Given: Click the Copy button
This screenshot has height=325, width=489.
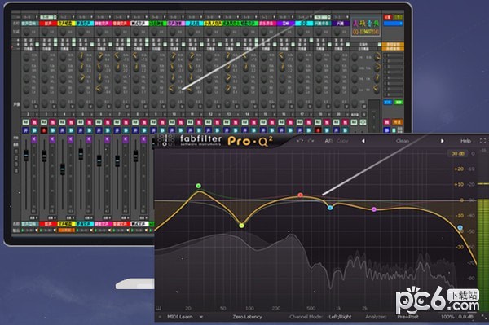Looking at the screenshot, I should click(x=342, y=141).
